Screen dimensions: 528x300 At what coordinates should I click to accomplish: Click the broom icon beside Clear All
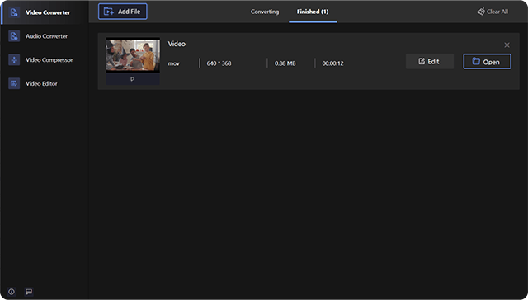point(480,12)
